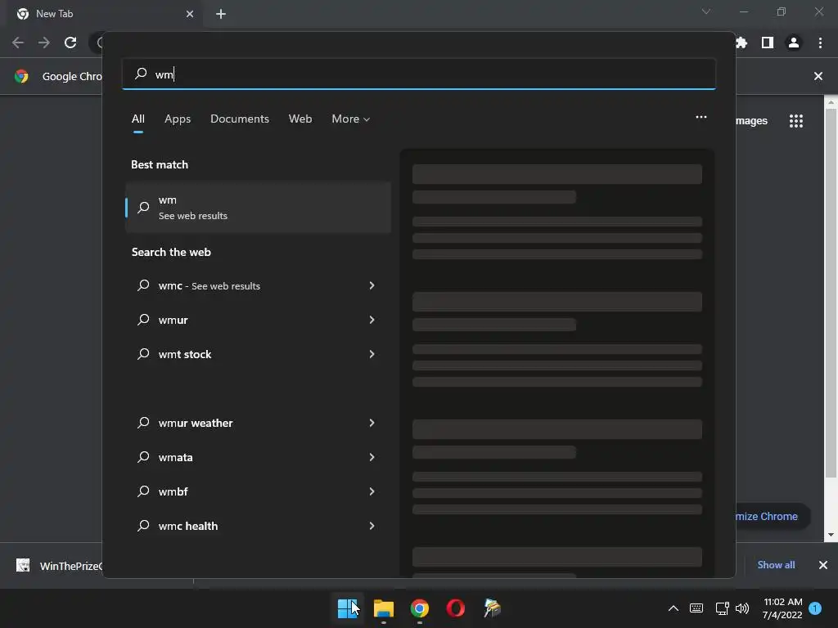
Task: Open Images link on Google page
Action: (751, 121)
